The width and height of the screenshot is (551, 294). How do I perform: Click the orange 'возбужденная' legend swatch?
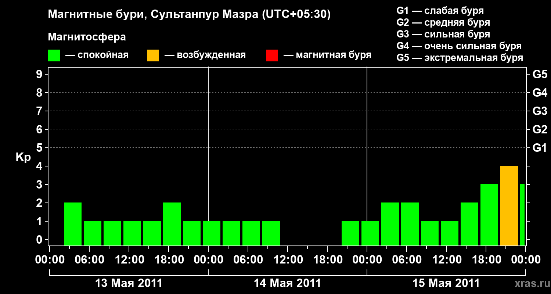click(153, 55)
